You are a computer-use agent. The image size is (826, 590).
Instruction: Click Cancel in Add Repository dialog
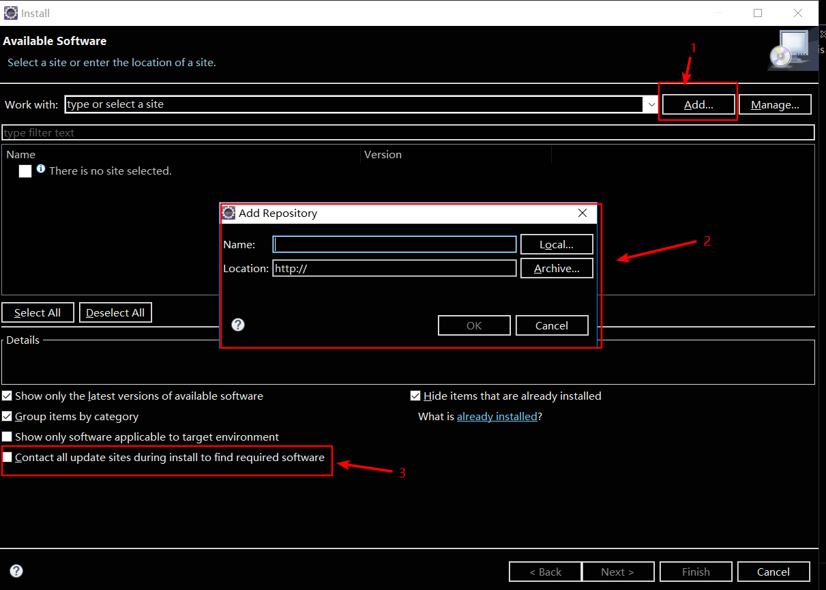pyautogui.click(x=552, y=325)
